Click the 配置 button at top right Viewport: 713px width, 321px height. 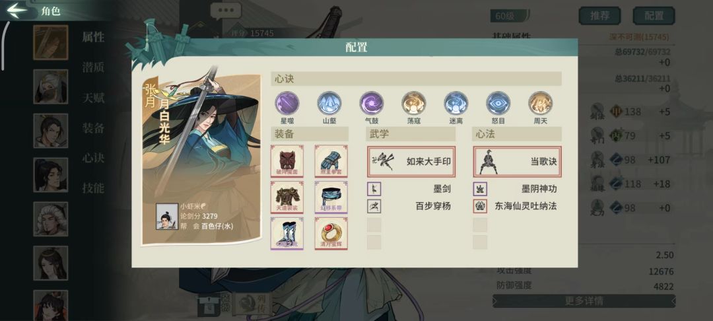coord(654,16)
